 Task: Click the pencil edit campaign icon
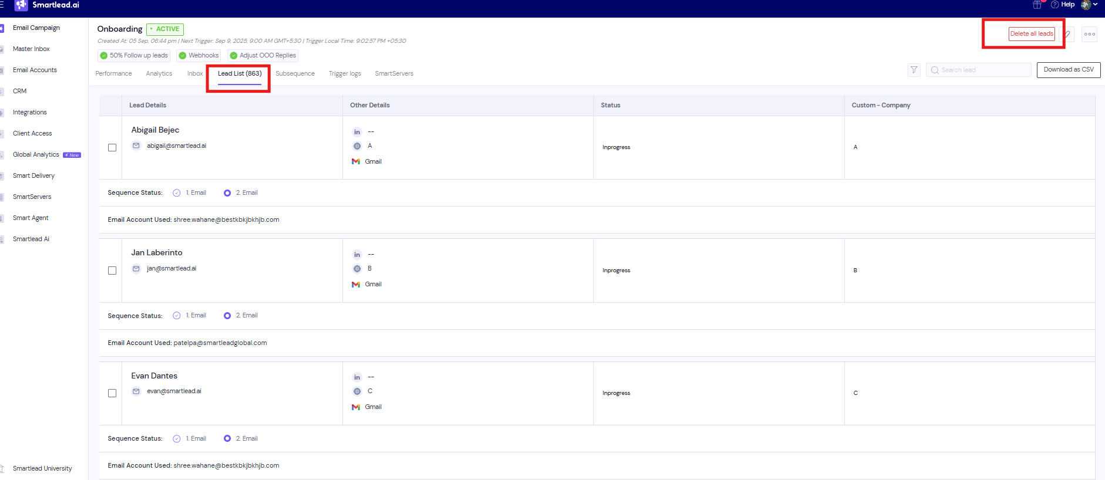point(1067,34)
